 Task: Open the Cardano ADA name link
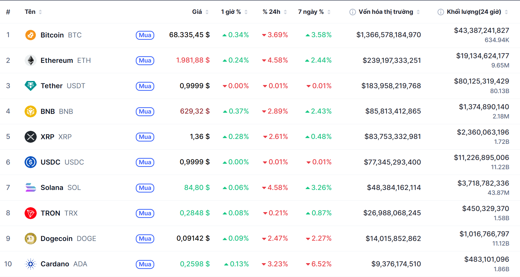pos(55,264)
